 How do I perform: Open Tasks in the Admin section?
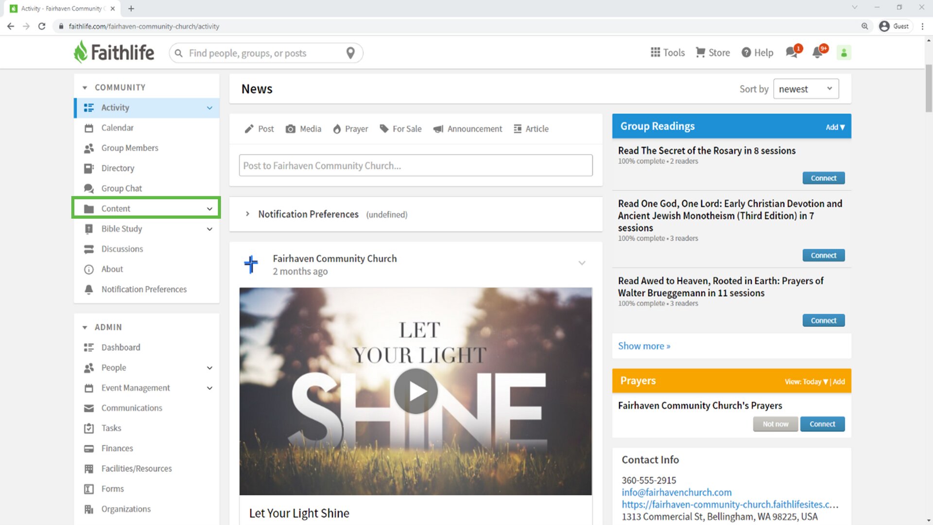147,428
